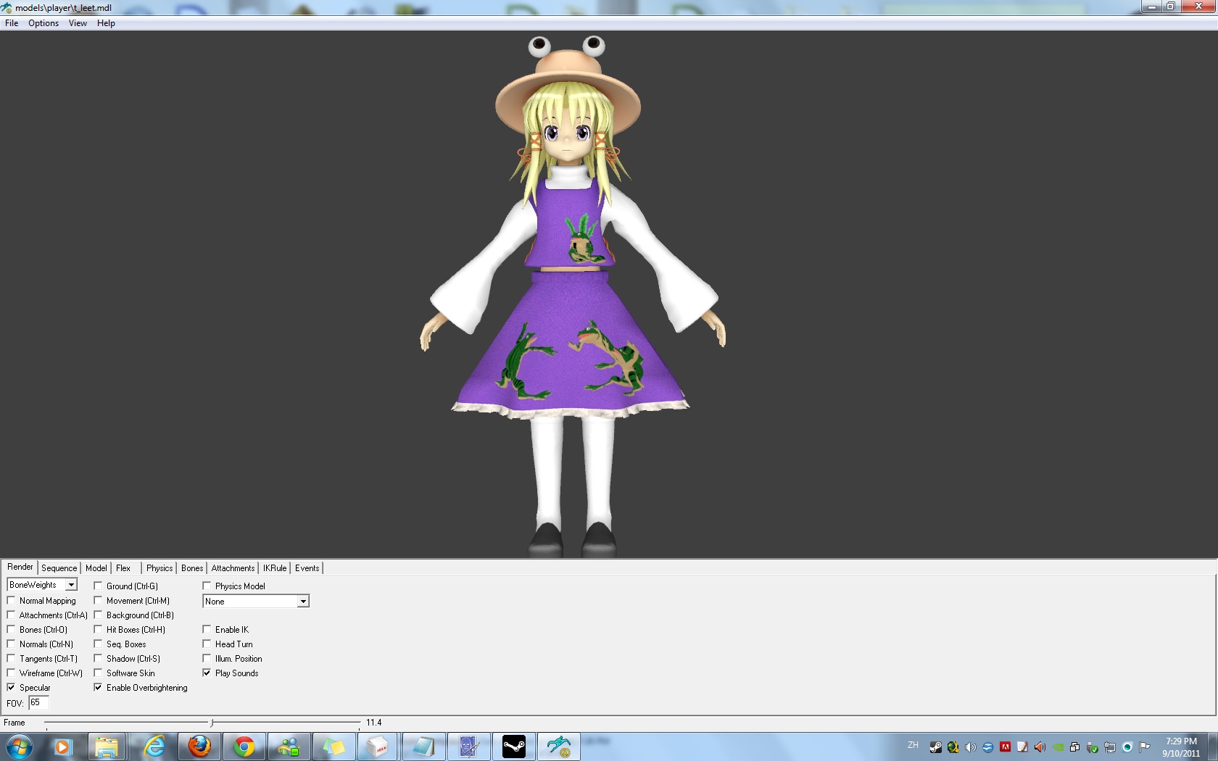Disable the Play Sounds checkbox
Image resolution: width=1218 pixels, height=761 pixels.
coord(207,673)
